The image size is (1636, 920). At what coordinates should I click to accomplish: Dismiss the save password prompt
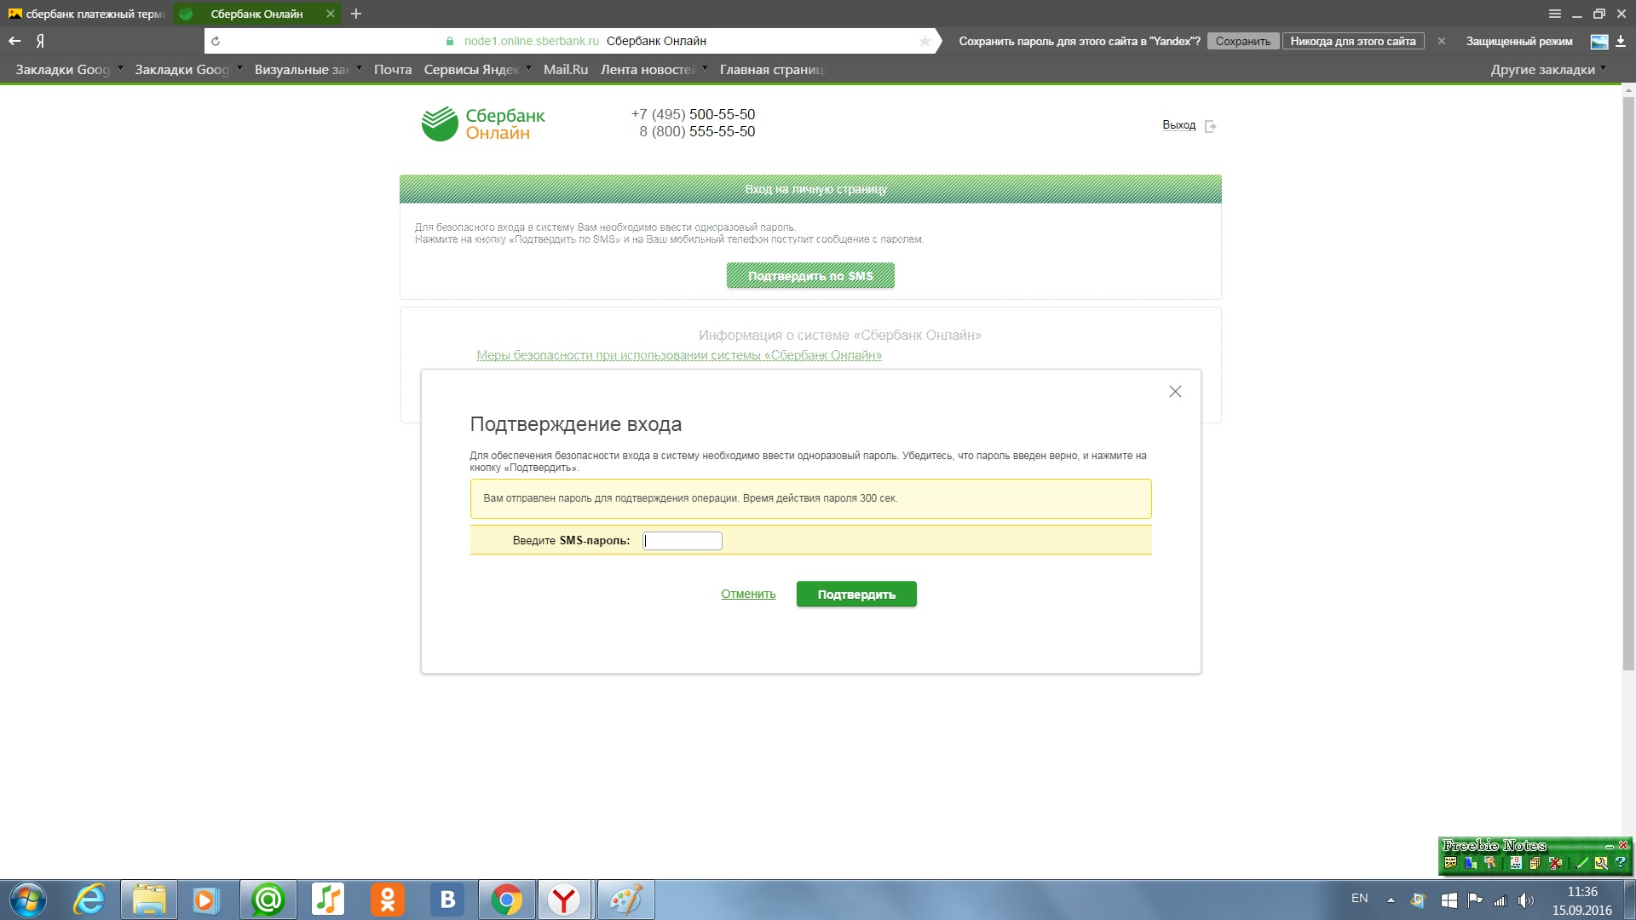tap(1441, 41)
